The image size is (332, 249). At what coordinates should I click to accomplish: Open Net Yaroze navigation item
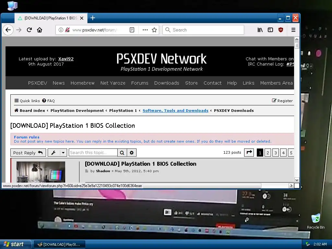coord(113,83)
